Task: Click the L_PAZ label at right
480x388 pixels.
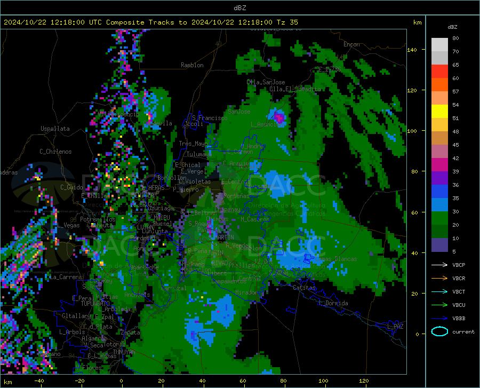Action: (x=395, y=327)
